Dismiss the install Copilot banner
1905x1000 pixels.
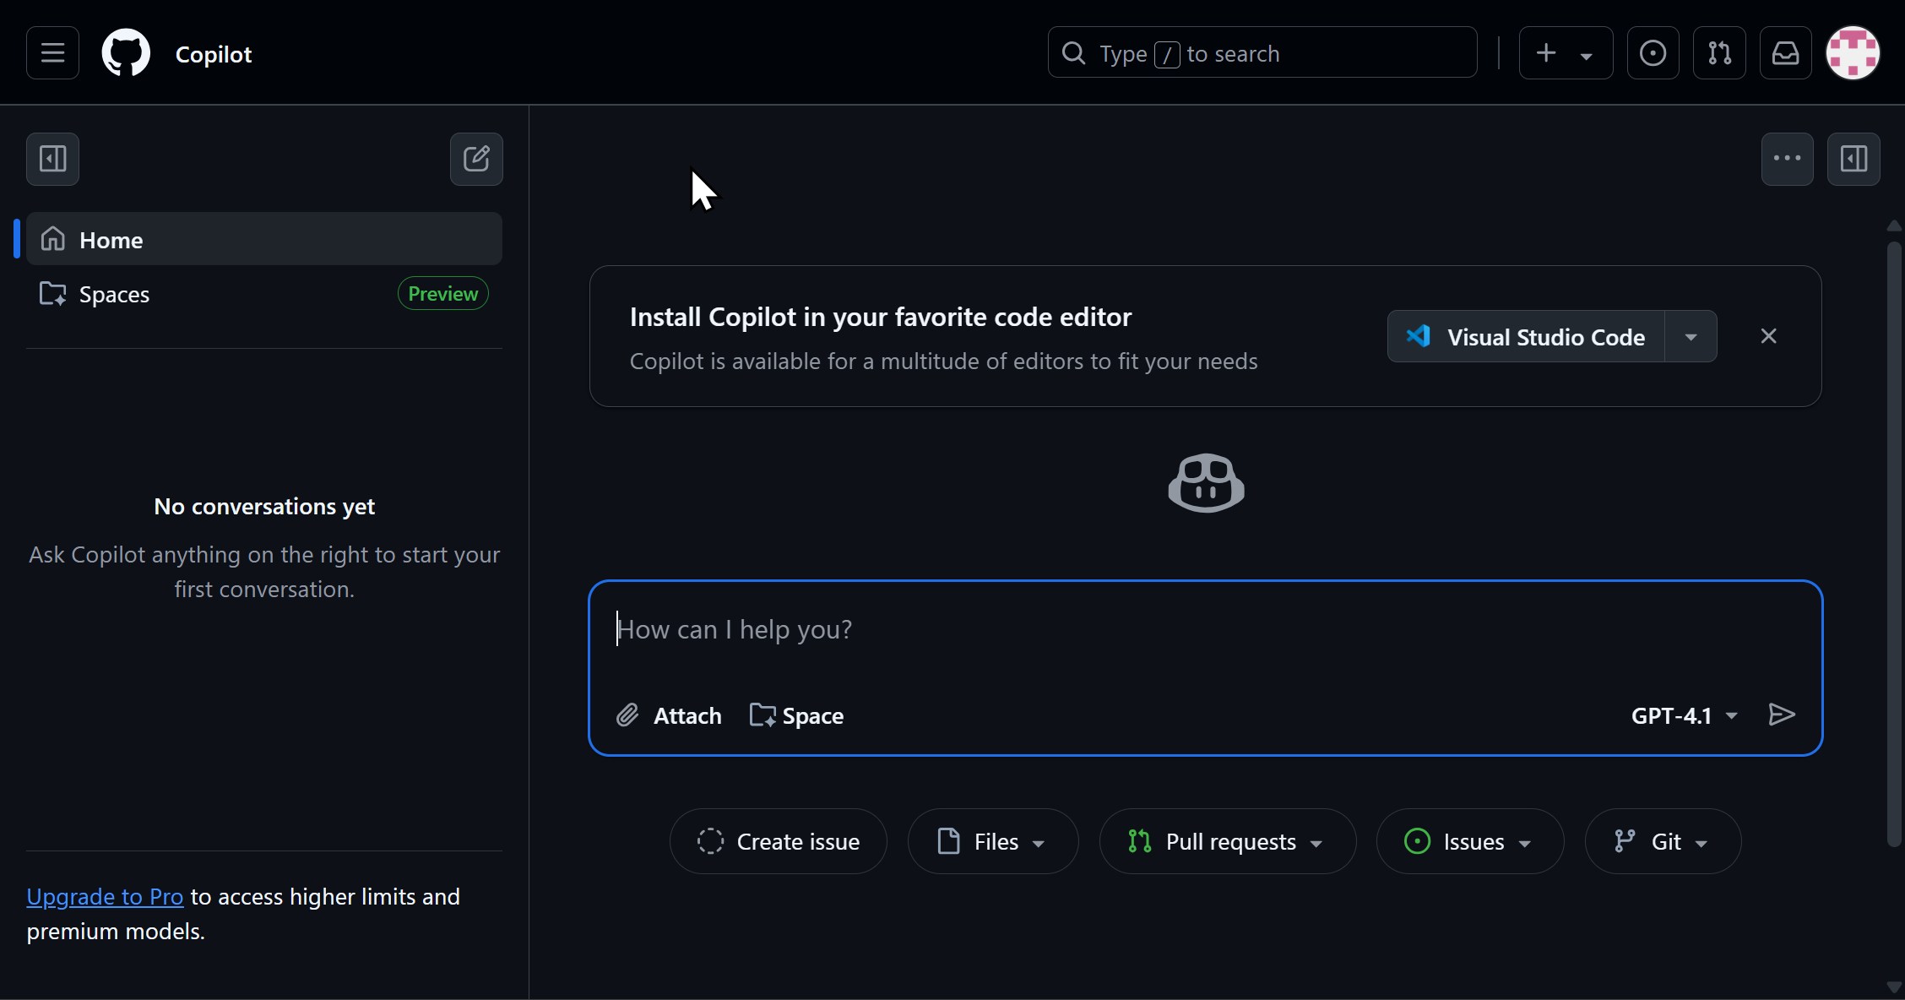pyautogui.click(x=1768, y=336)
